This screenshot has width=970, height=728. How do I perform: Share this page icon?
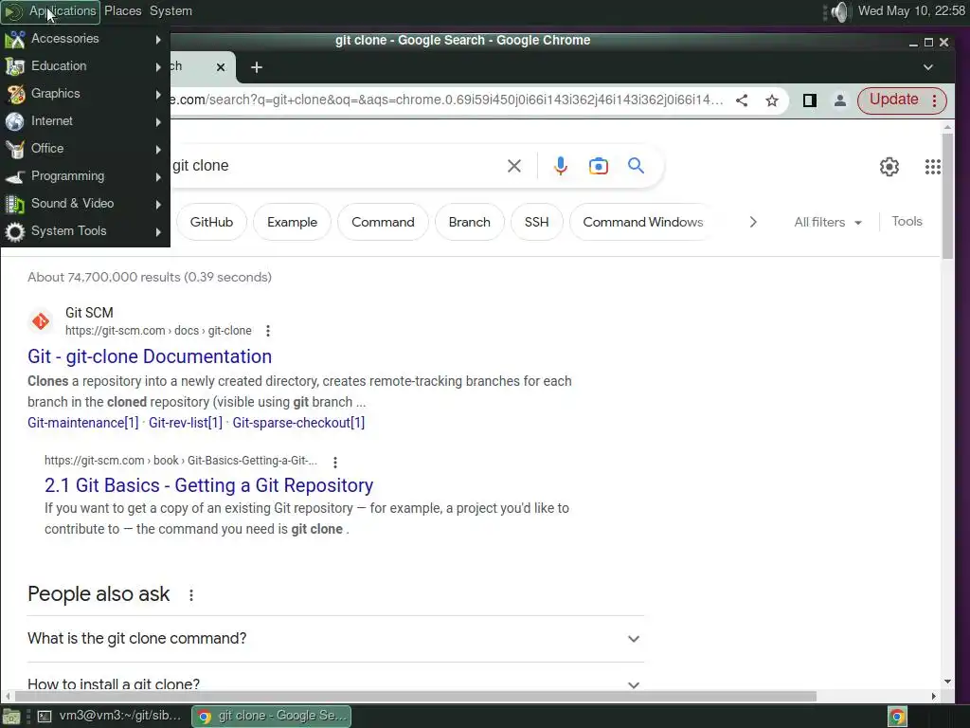(x=741, y=100)
